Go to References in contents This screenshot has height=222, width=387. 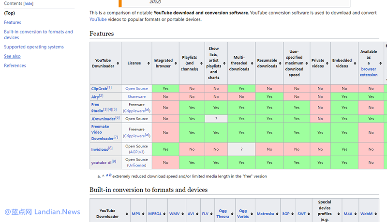[x=15, y=66]
